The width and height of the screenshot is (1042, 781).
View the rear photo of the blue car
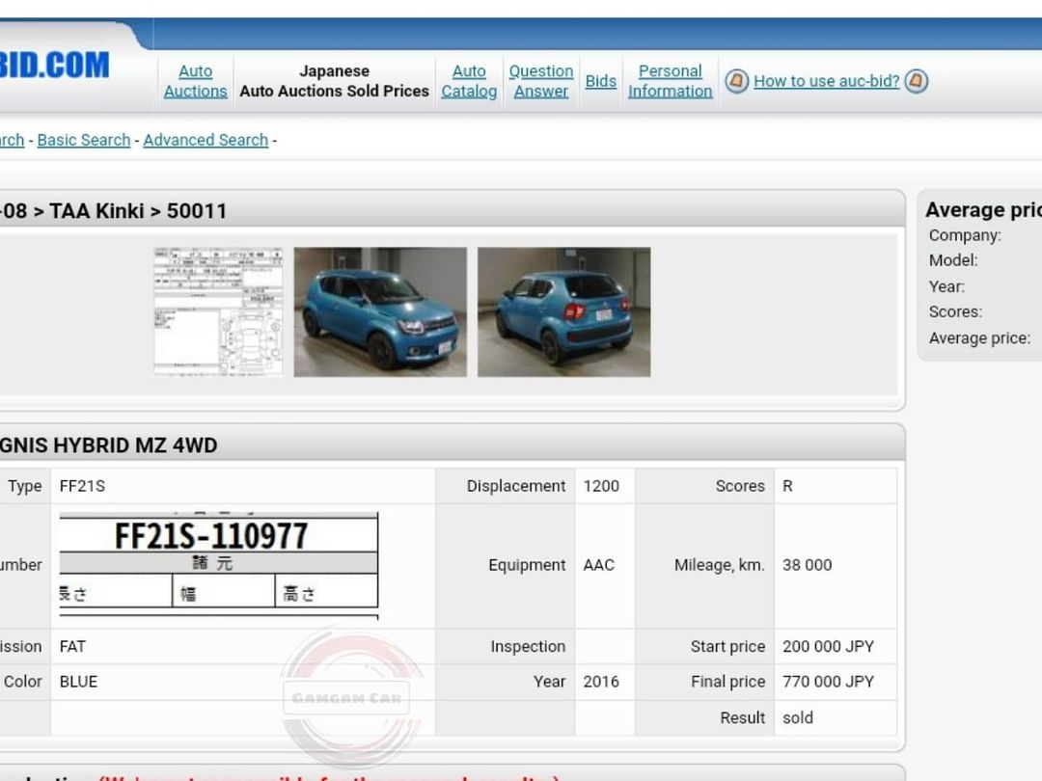click(x=563, y=311)
